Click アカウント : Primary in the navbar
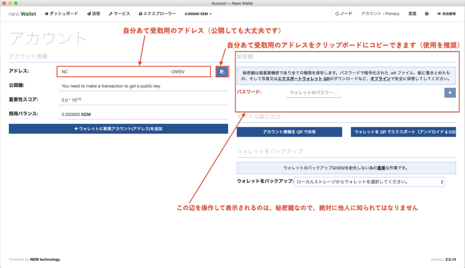Screen dimensions: 465x268 click(380, 14)
